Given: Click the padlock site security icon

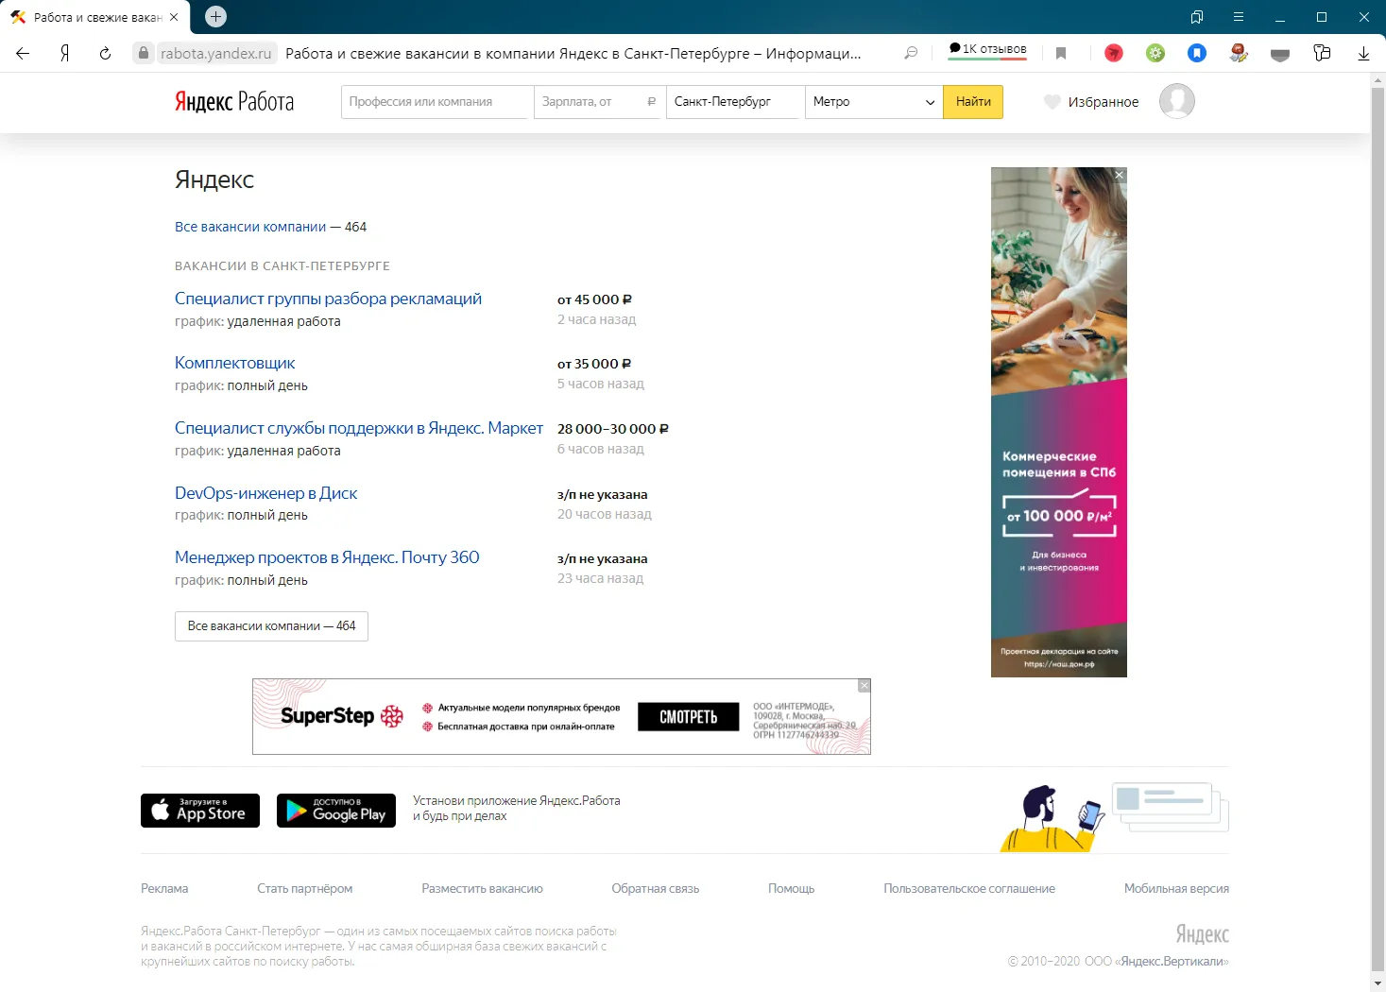Looking at the screenshot, I should 143,53.
